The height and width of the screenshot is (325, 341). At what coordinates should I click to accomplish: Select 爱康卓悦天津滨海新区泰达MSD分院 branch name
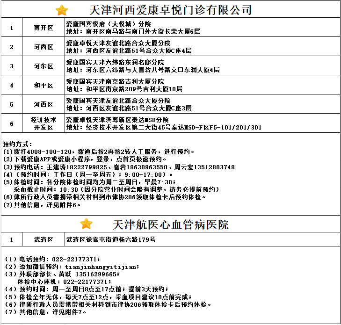pyautogui.click(x=117, y=120)
